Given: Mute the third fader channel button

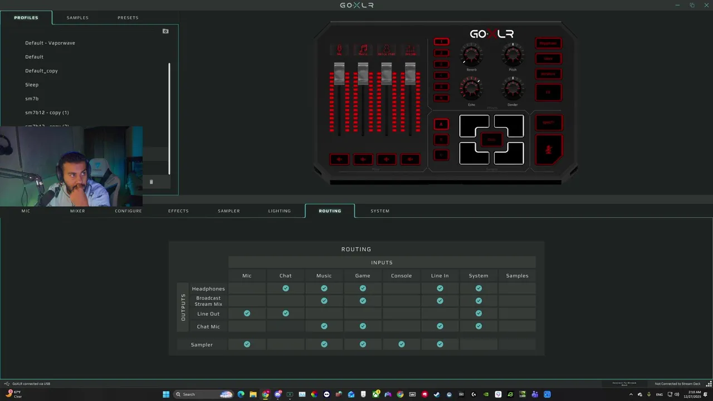Looking at the screenshot, I should pyautogui.click(x=387, y=159).
